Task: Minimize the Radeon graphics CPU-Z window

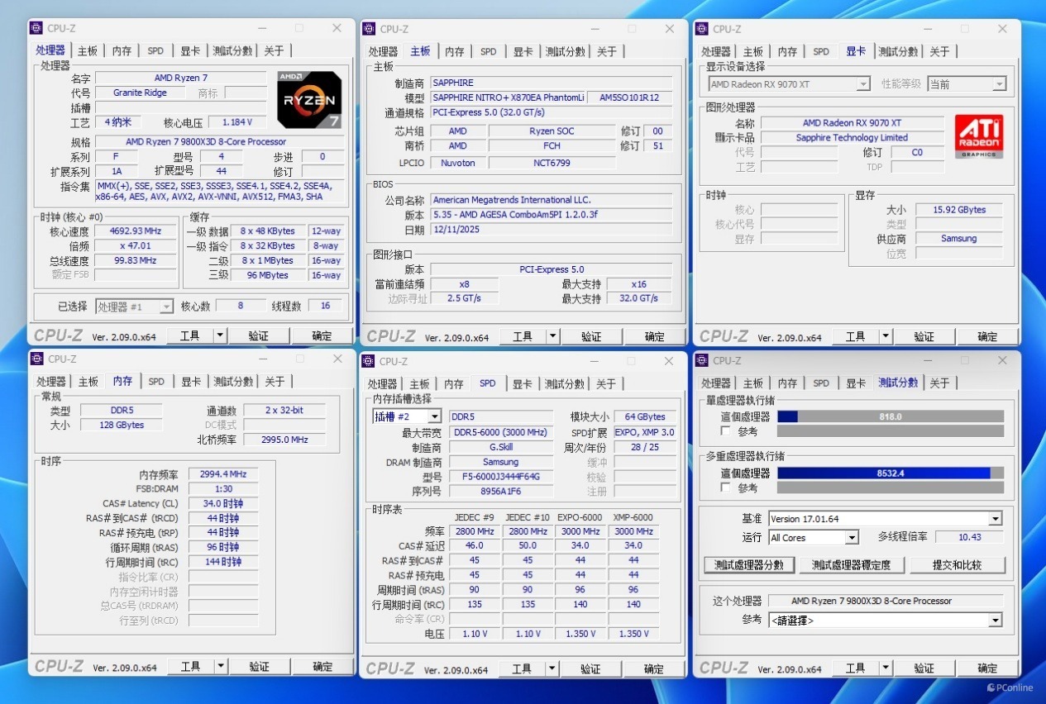Action: 926,29
